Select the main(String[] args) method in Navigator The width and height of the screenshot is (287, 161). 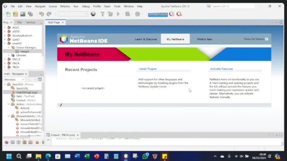27,92
